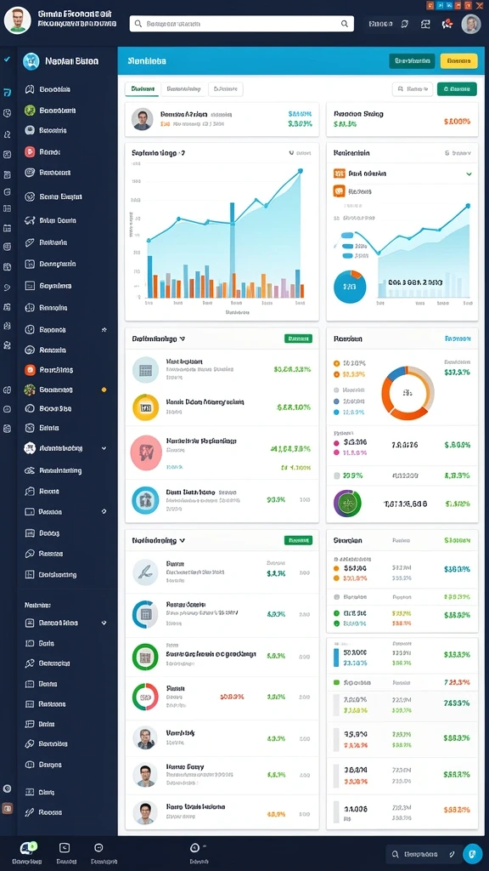
Task: Switch to the third outlined tab below the blue banner
Action: click(226, 88)
